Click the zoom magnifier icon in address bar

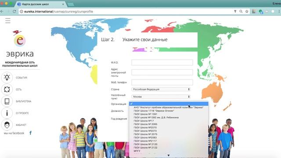[x=241, y=11]
